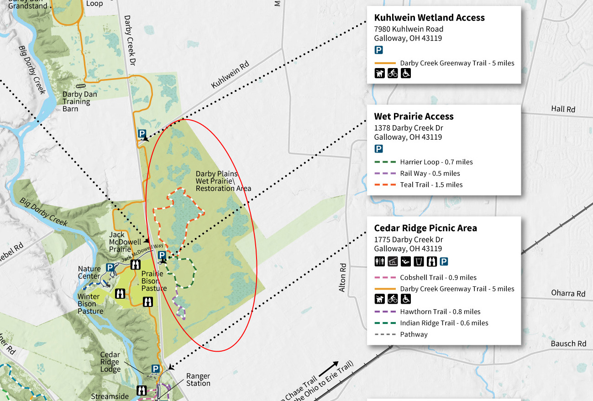Image resolution: width=593 pixels, height=401 pixels.
Task: Click "Indian Ridge Trail - 0.6 miles" in the legend
Action: tap(444, 323)
